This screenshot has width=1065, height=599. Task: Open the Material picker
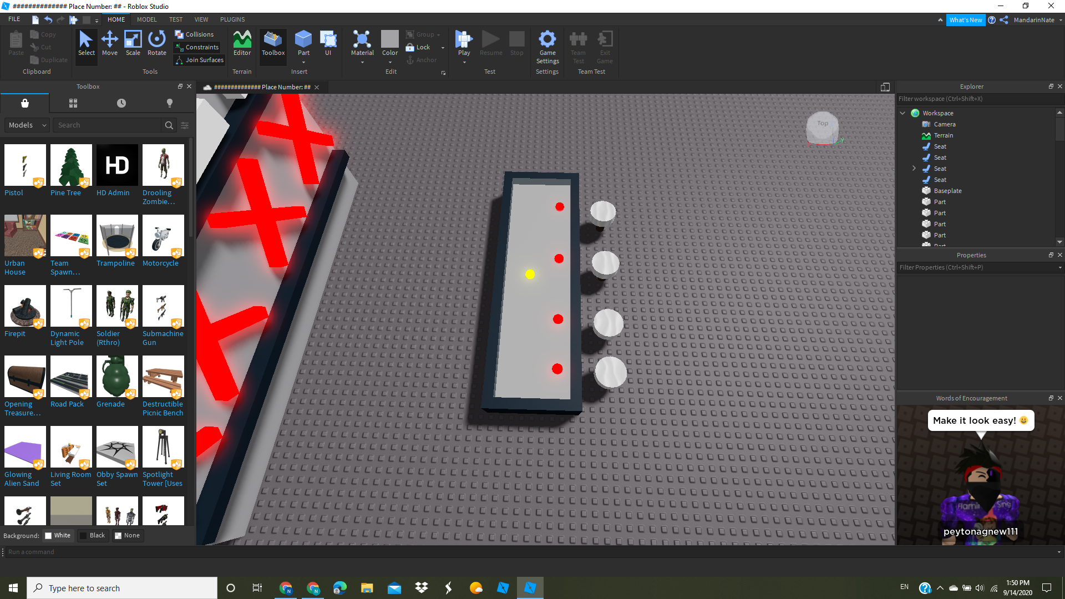point(362,43)
